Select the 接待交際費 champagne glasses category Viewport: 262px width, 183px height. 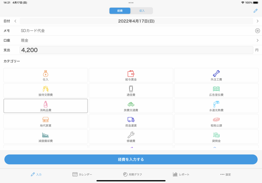point(46,91)
